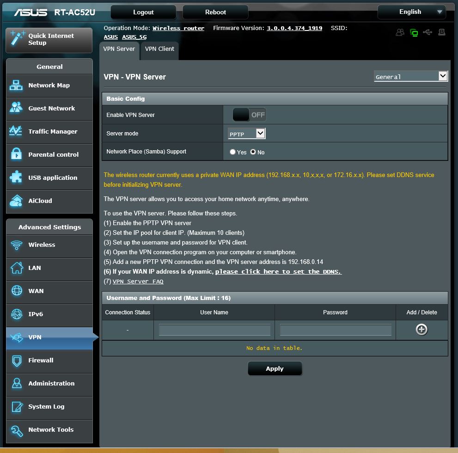Click the Quick Internet Setup wand icon
Image resolution: width=458 pixels, height=453 pixels.
coord(17,38)
